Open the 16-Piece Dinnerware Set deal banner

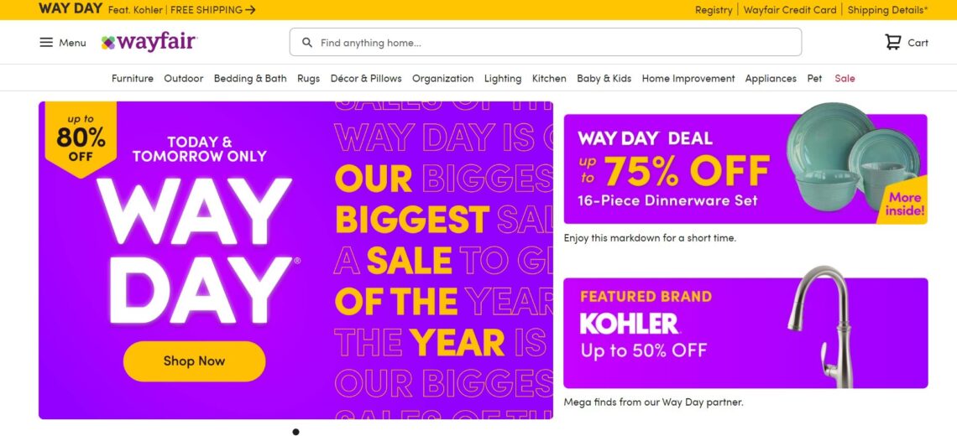coord(745,169)
